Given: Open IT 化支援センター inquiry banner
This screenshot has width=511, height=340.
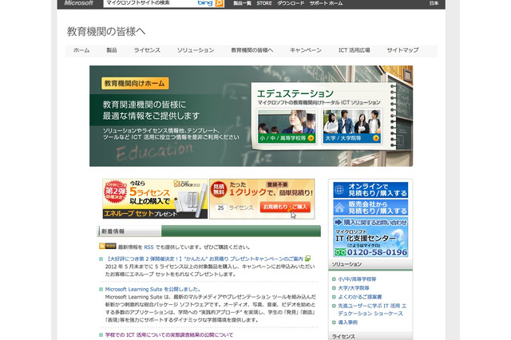Looking at the screenshot, I should [x=370, y=237].
